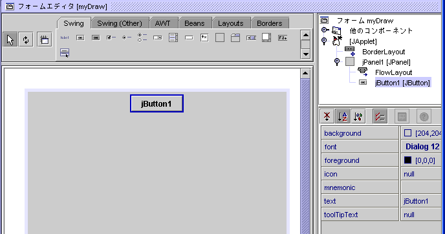Viewport: 445px width, 234px height.
Task: Select [JApplet] node in tree
Action: 363,41
